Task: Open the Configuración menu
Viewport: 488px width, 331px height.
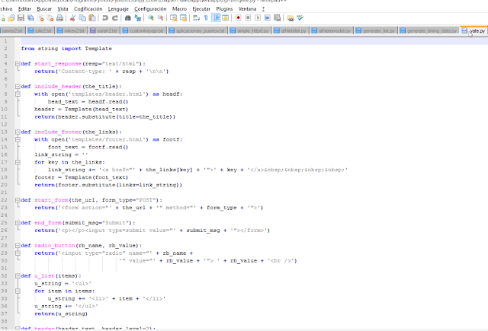Action: (150, 8)
